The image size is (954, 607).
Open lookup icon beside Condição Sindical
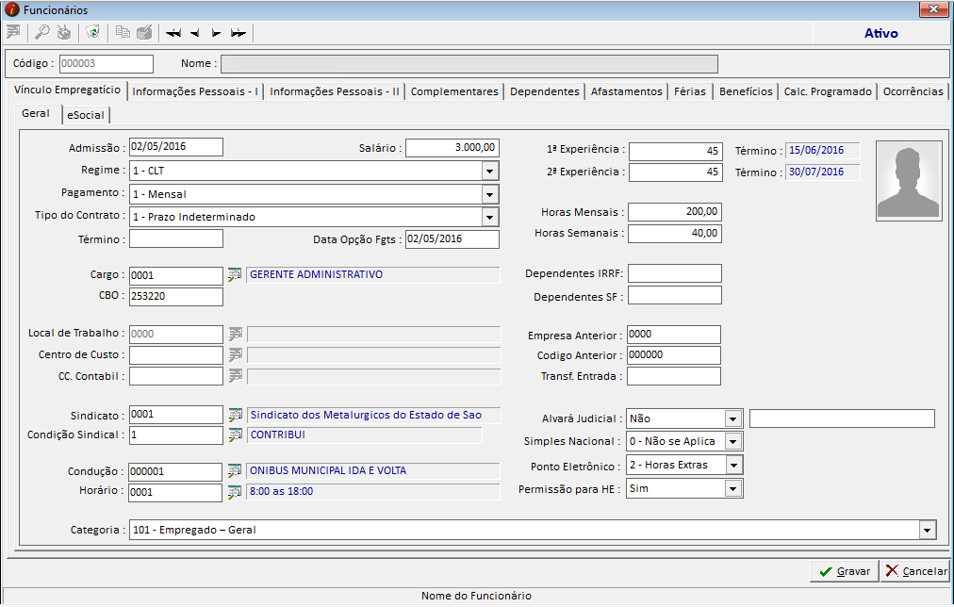(236, 435)
